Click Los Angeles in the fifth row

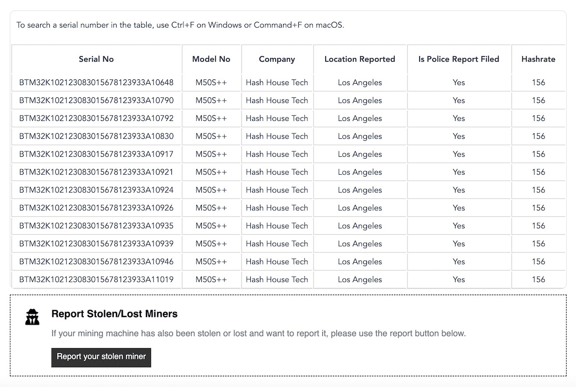pyautogui.click(x=360, y=154)
